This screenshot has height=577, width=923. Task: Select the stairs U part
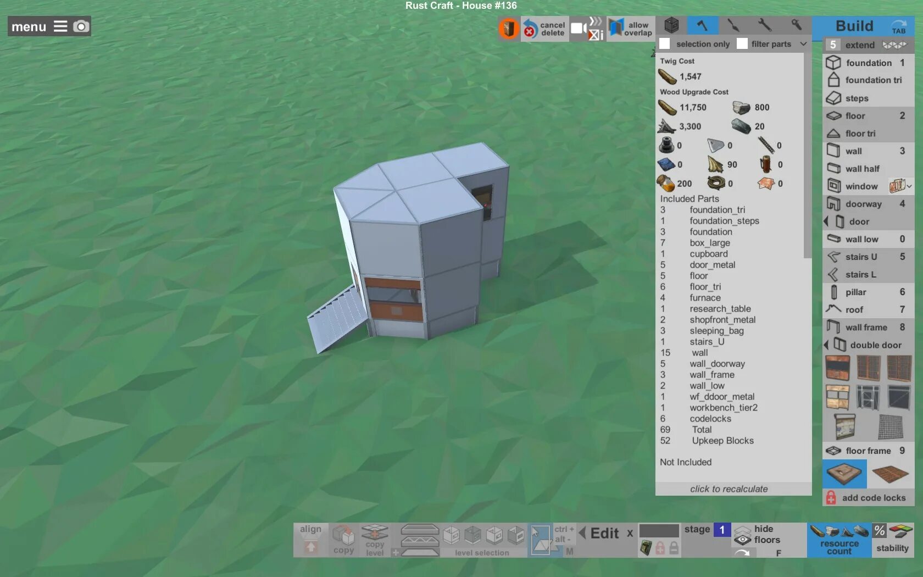[868, 257]
